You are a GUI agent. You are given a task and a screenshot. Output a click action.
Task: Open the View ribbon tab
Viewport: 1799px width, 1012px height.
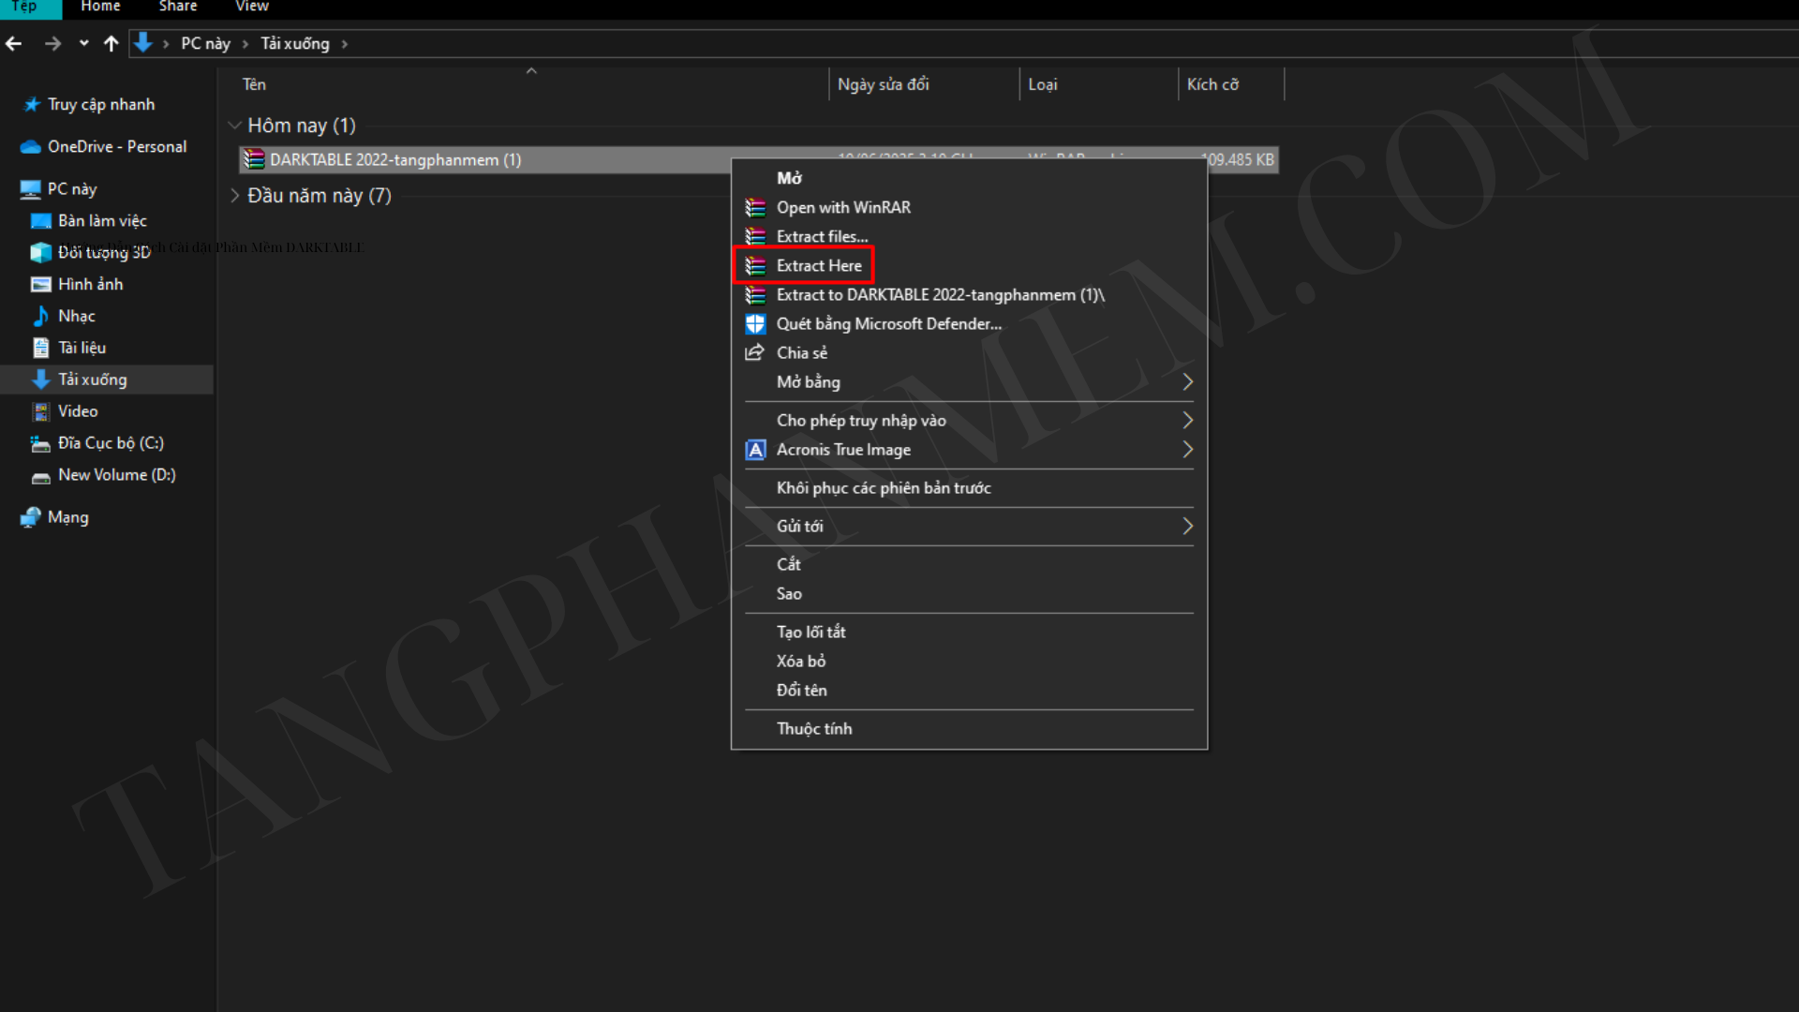pos(252,7)
